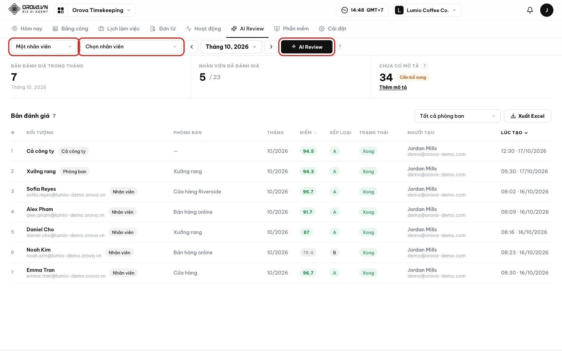Open the user avatar J menu

(x=546, y=10)
